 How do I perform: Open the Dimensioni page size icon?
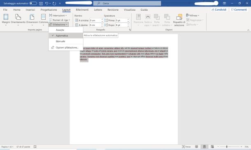[32, 17]
